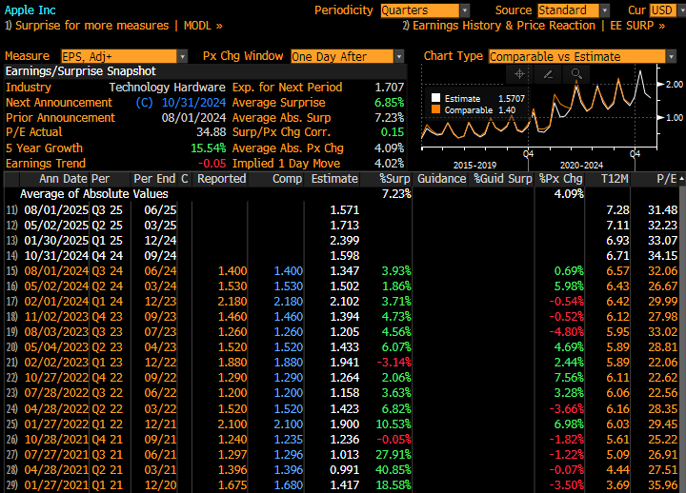The height and width of the screenshot is (493, 686).
Task: Select row 12 dated 05/02/2025
Action: [342, 226]
